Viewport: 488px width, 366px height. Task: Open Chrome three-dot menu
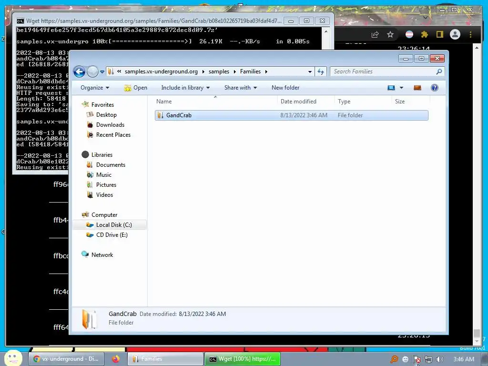pyautogui.click(x=470, y=34)
